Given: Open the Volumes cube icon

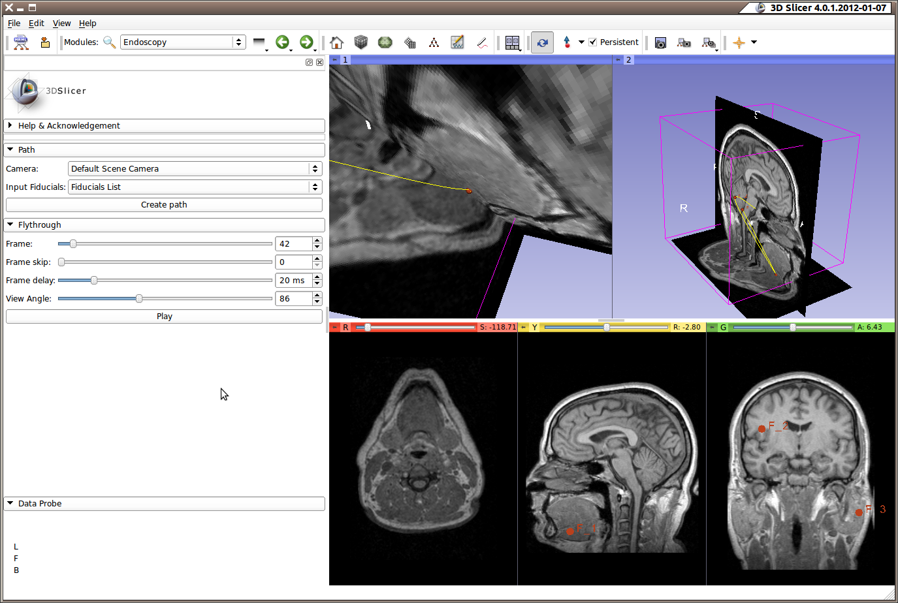Looking at the screenshot, I should click(361, 42).
